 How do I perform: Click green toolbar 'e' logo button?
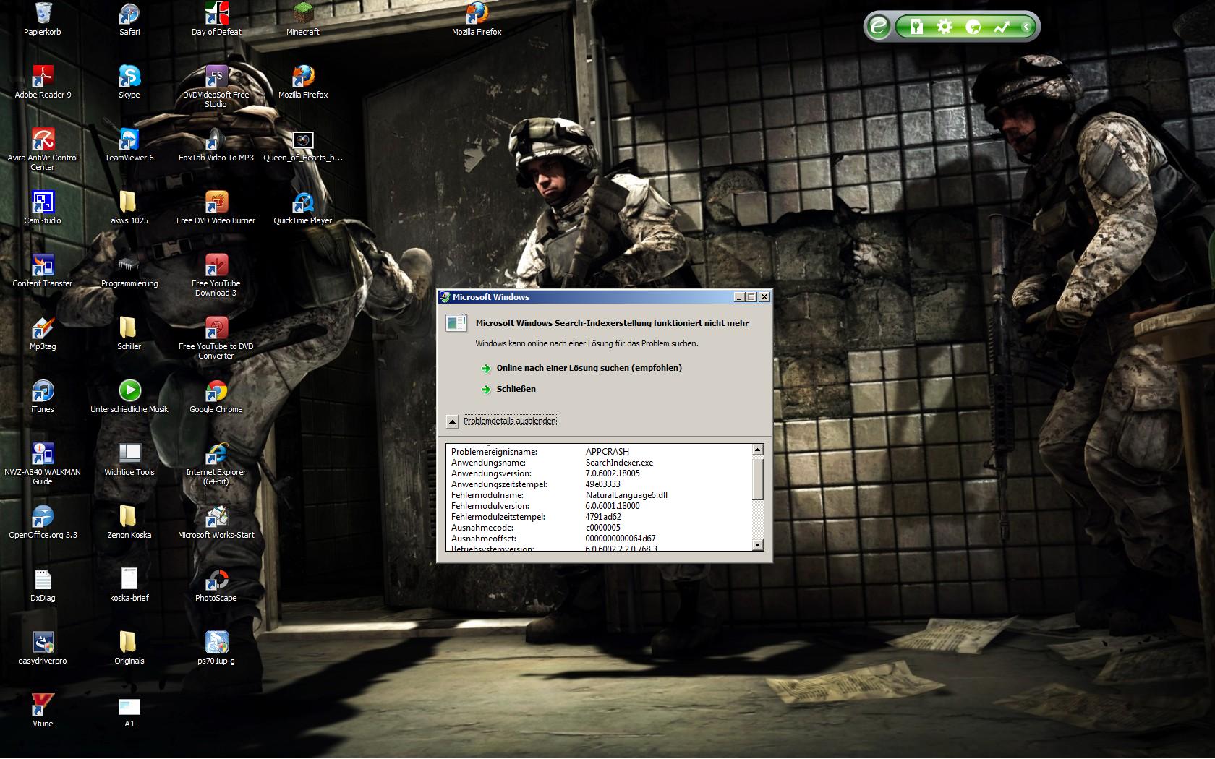(879, 27)
